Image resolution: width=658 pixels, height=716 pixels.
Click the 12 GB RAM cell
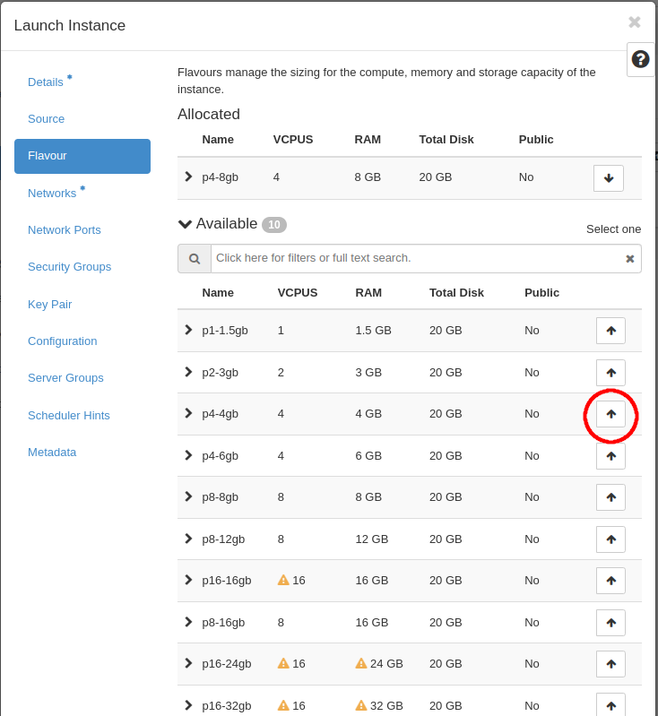click(x=372, y=539)
